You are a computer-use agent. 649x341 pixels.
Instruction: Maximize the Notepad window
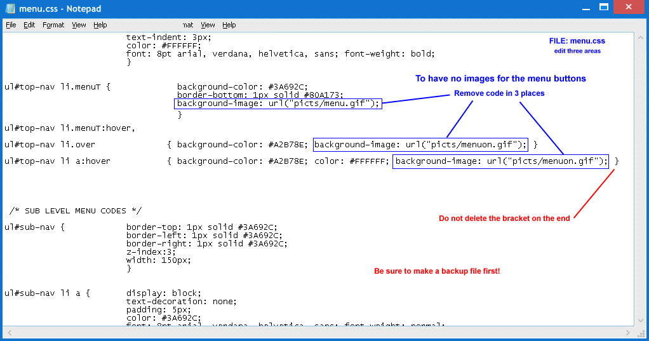click(x=603, y=7)
